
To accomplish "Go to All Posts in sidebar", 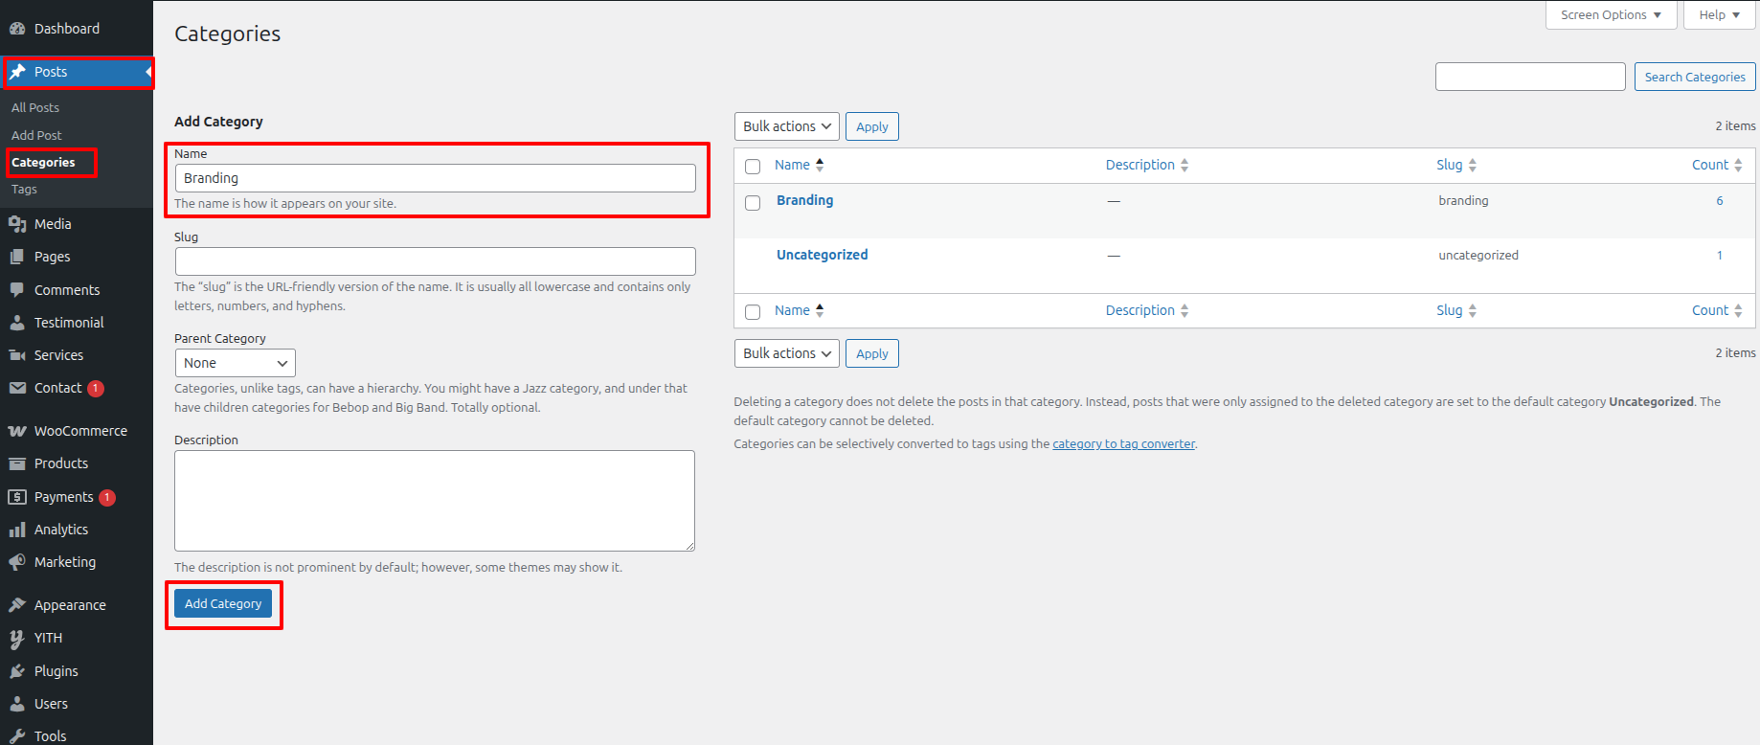I will pos(35,108).
